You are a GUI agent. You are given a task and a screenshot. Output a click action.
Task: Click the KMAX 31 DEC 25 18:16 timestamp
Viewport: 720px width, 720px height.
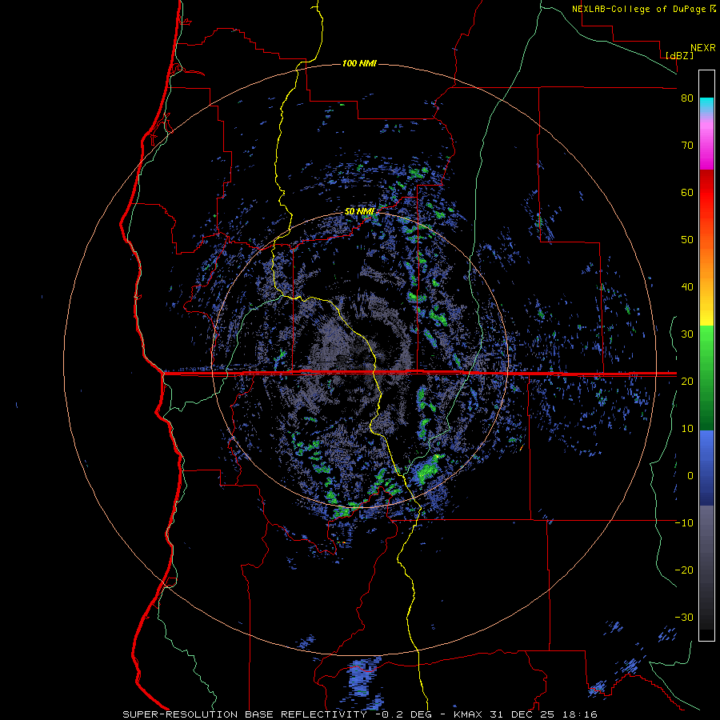click(526, 714)
